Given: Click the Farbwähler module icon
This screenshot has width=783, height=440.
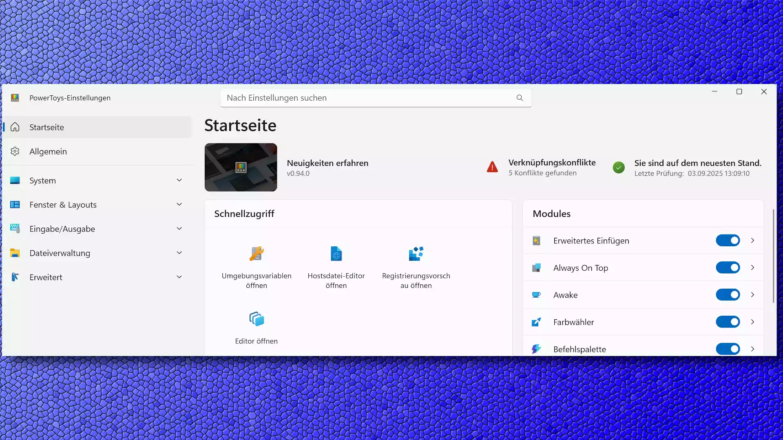Looking at the screenshot, I should click(536, 322).
